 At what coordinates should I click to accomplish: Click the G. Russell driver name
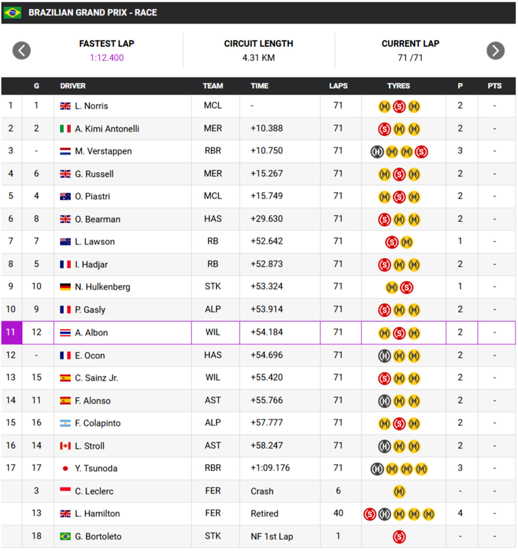pyautogui.click(x=94, y=174)
